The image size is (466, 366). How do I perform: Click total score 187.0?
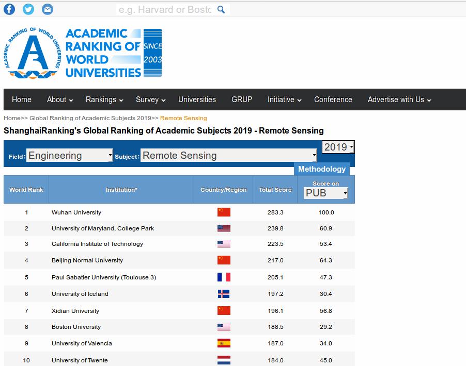(275, 343)
